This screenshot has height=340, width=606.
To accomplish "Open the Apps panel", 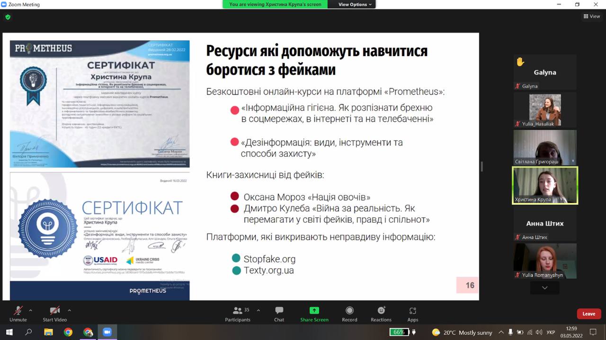I will pyautogui.click(x=413, y=311).
